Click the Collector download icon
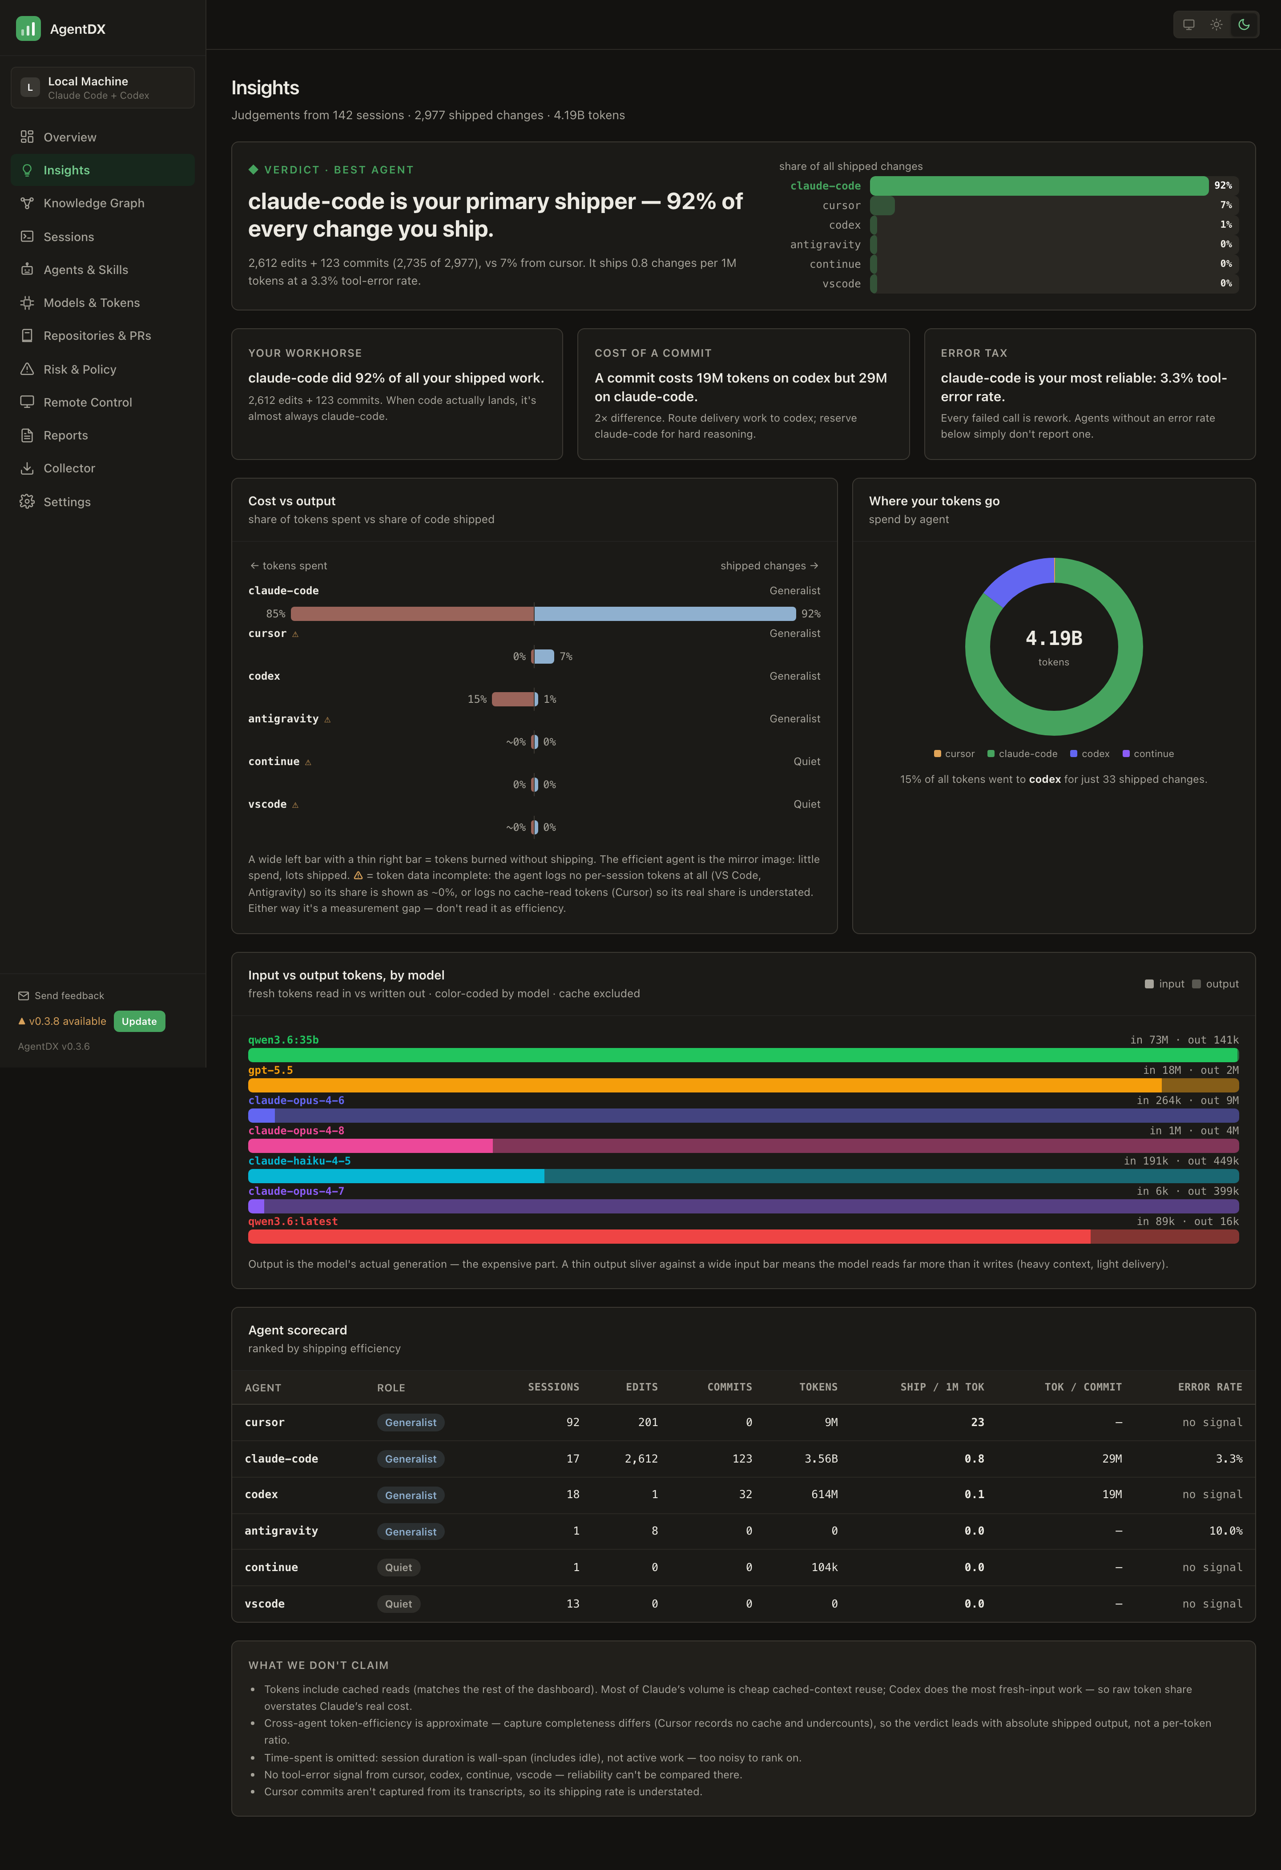The height and width of the screenshot is (1870, 1281). [28, 468]
